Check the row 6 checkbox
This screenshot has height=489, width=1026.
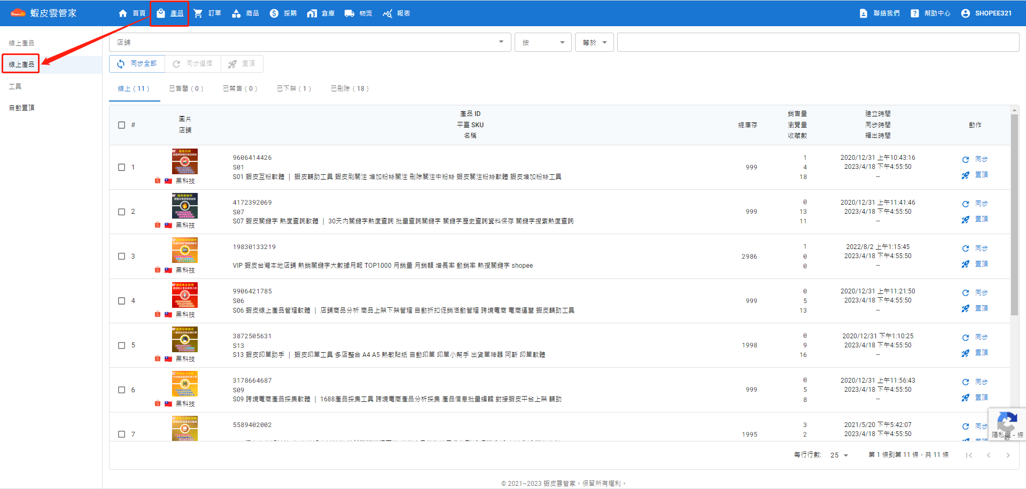[x=121, y=390]
